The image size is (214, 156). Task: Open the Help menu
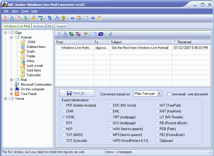[x=34, y=11]
